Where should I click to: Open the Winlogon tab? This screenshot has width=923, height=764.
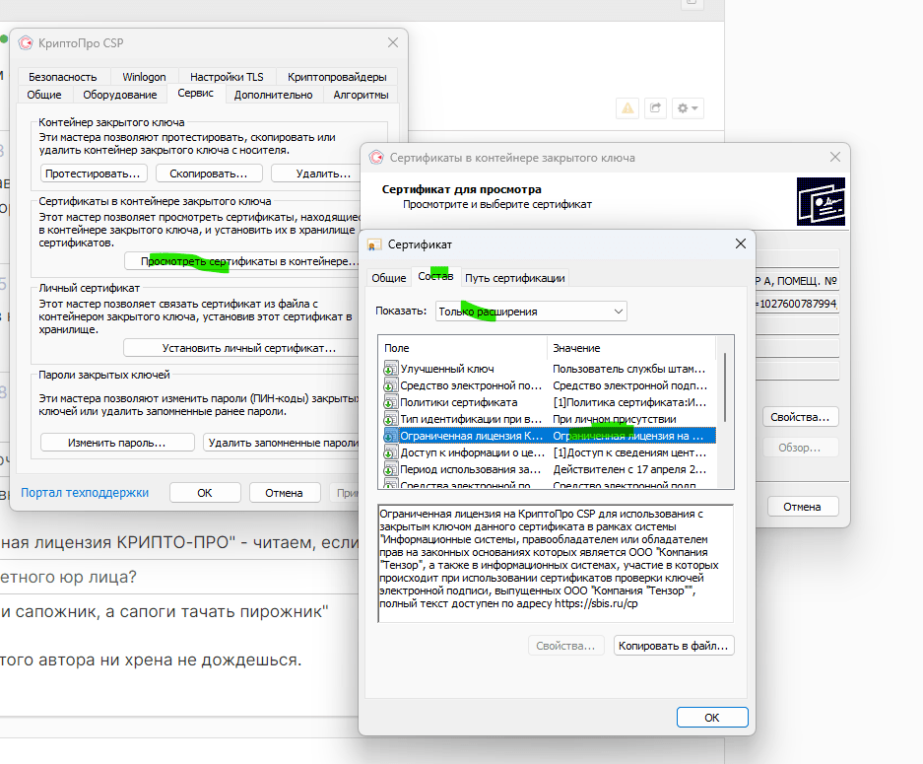[144, 77]
